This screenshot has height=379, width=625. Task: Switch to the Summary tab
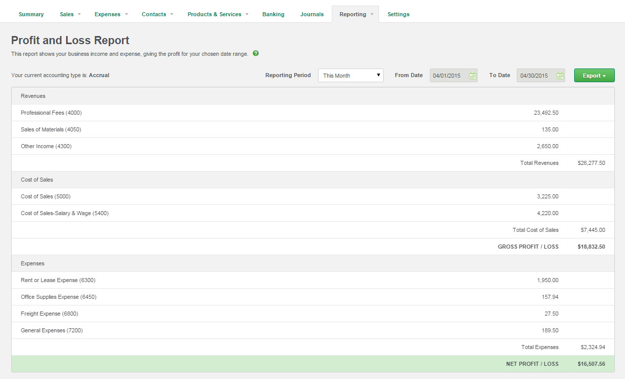tap(31, 14)
